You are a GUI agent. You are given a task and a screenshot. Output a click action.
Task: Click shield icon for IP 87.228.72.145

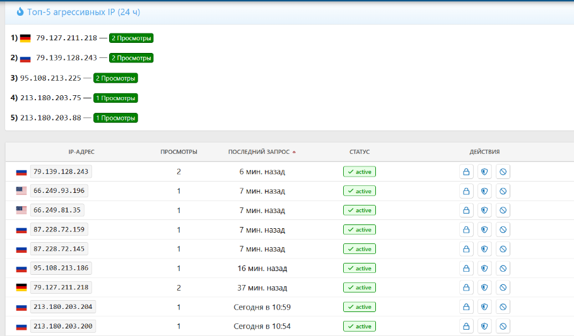484,249
